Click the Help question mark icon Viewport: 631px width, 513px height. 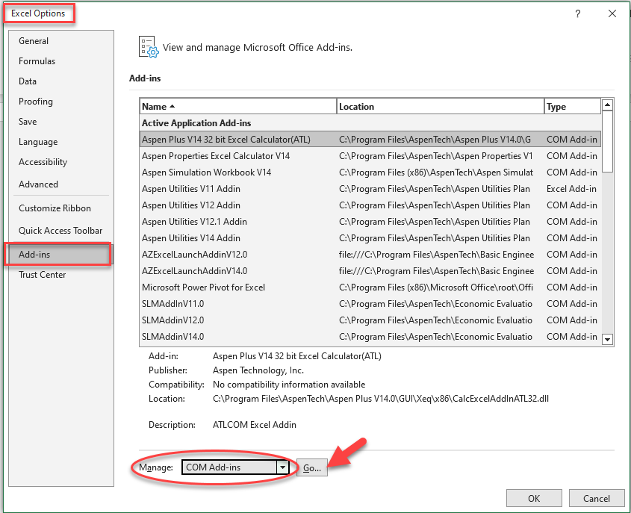(578, 14)
